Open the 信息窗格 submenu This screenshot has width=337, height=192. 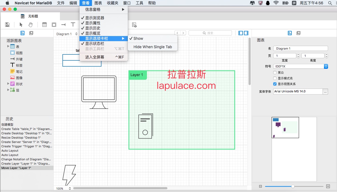click(x=104, y=9)
